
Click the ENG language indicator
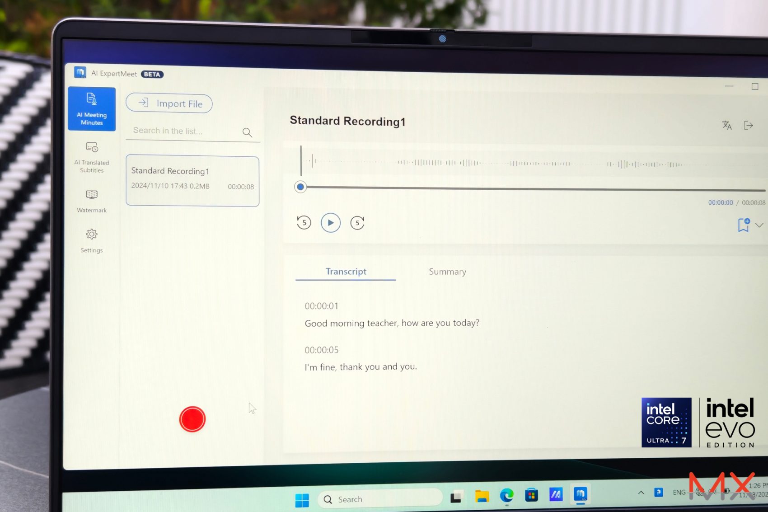click(679, 492)
